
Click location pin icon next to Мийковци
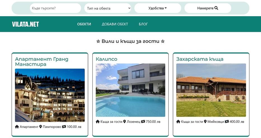(205, 121)
